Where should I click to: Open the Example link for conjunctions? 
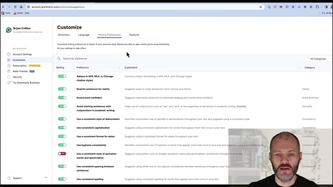pyautogui.click(x=241, y=106)
